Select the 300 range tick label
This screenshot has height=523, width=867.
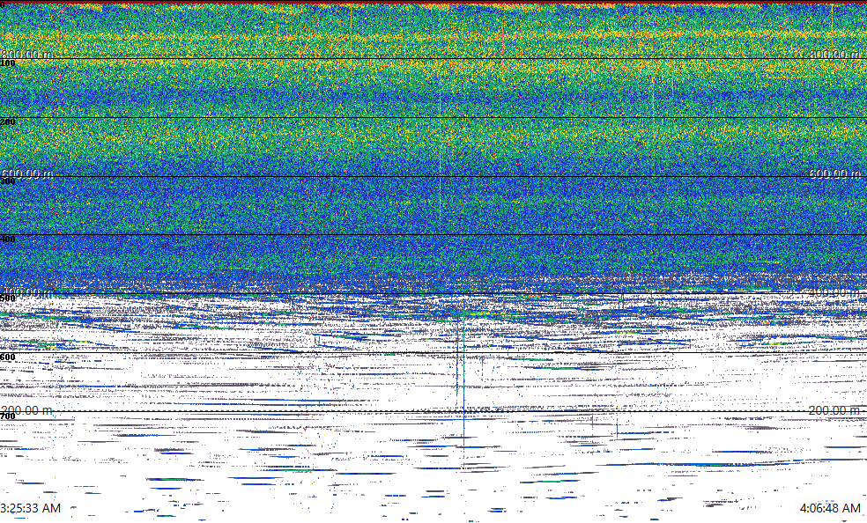[8, 181]
